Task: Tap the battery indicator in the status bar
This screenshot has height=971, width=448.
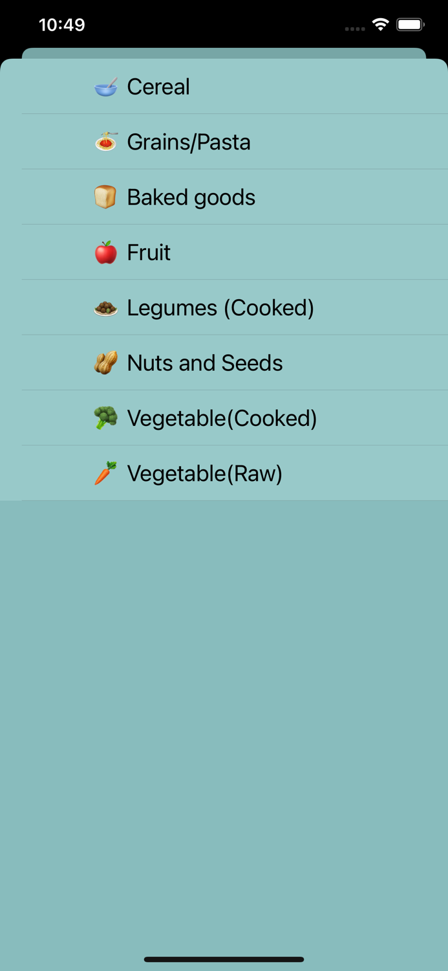Action: click(x=408, y=23)
